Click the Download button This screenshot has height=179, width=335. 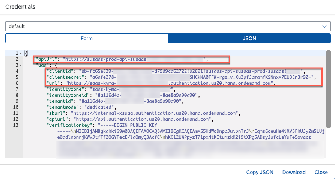coord(294,172)
